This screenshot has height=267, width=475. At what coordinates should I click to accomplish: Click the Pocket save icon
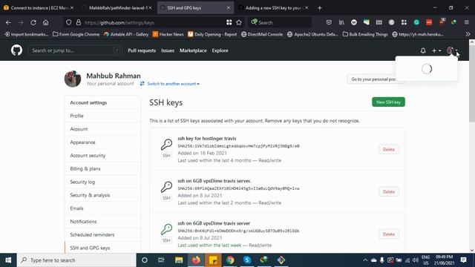point(329,22)
